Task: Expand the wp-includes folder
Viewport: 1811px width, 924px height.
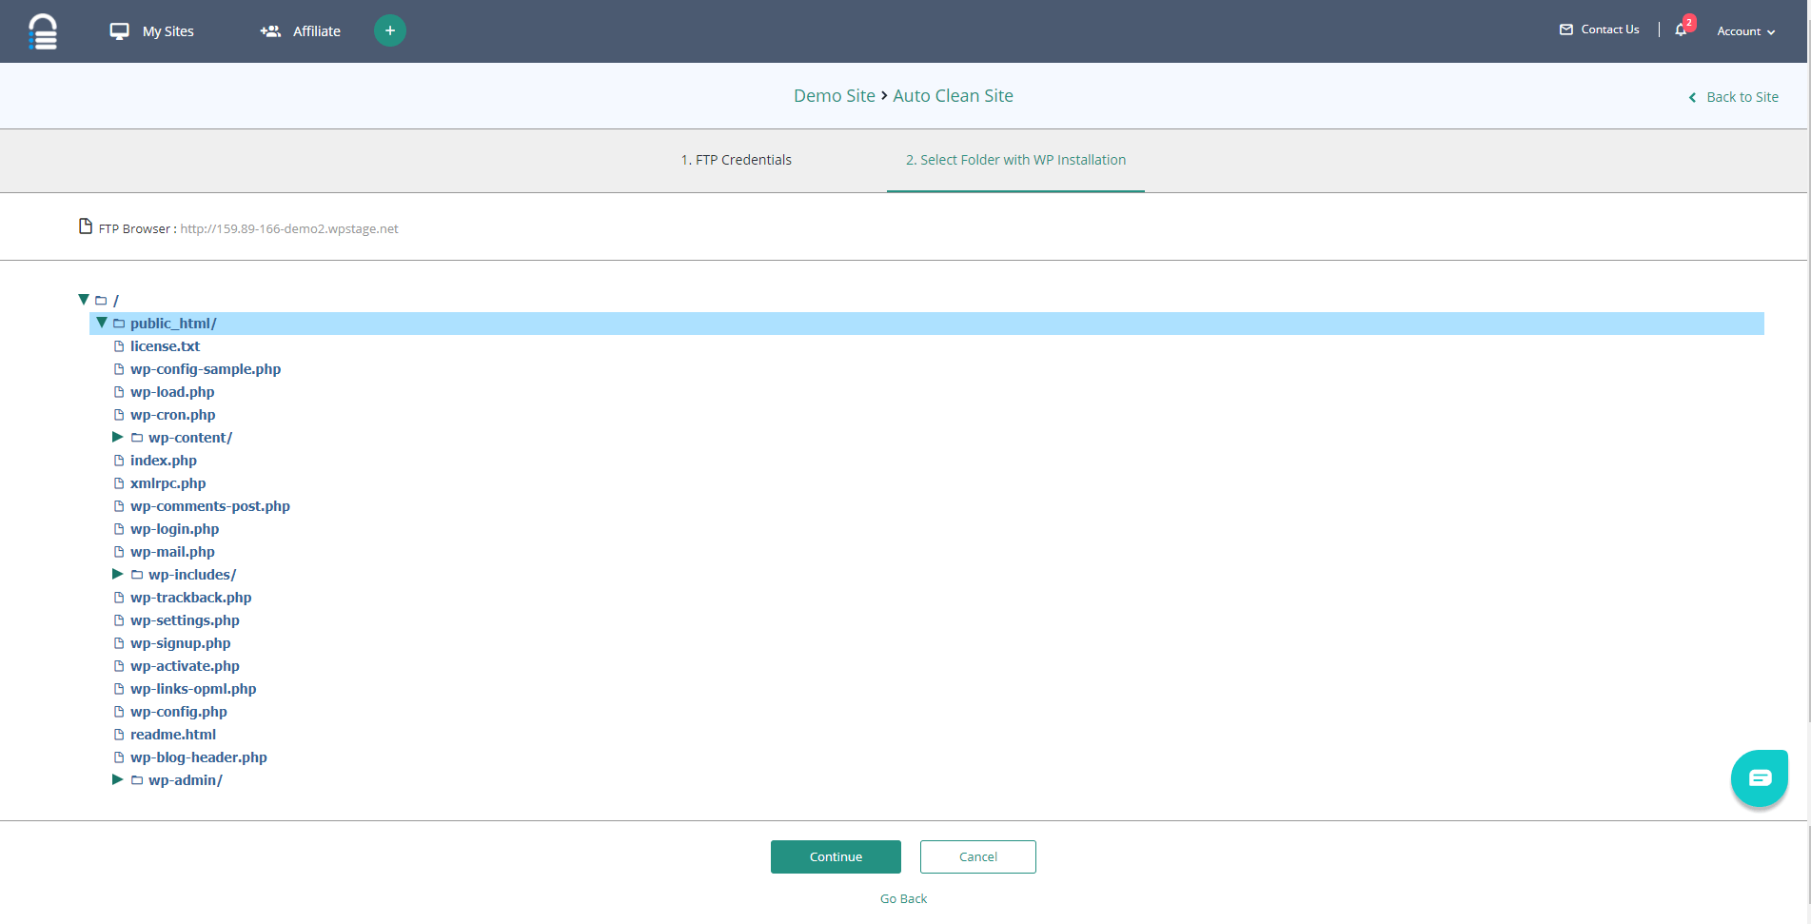Action: pyautogui.click(x=118, y=574)
